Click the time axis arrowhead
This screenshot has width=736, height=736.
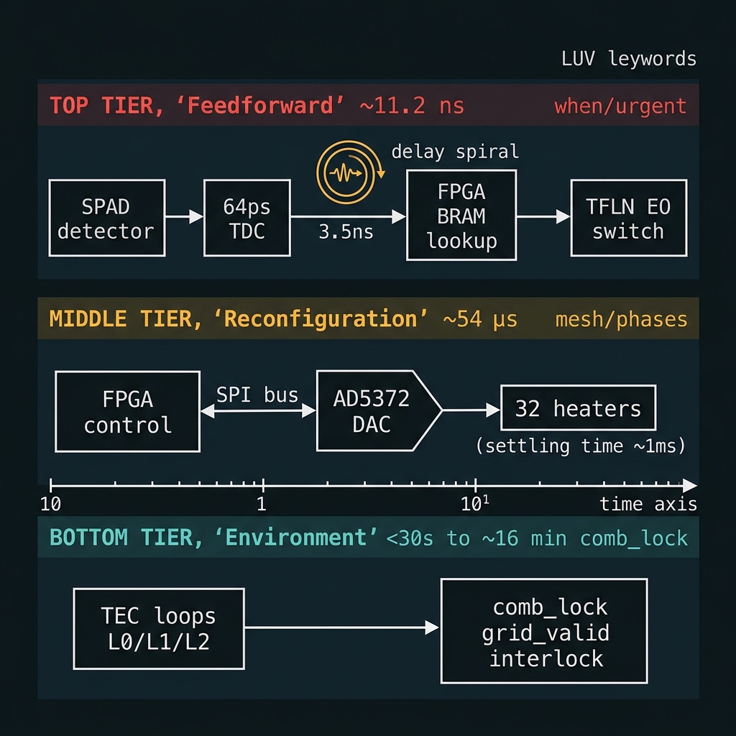point(689,485)
